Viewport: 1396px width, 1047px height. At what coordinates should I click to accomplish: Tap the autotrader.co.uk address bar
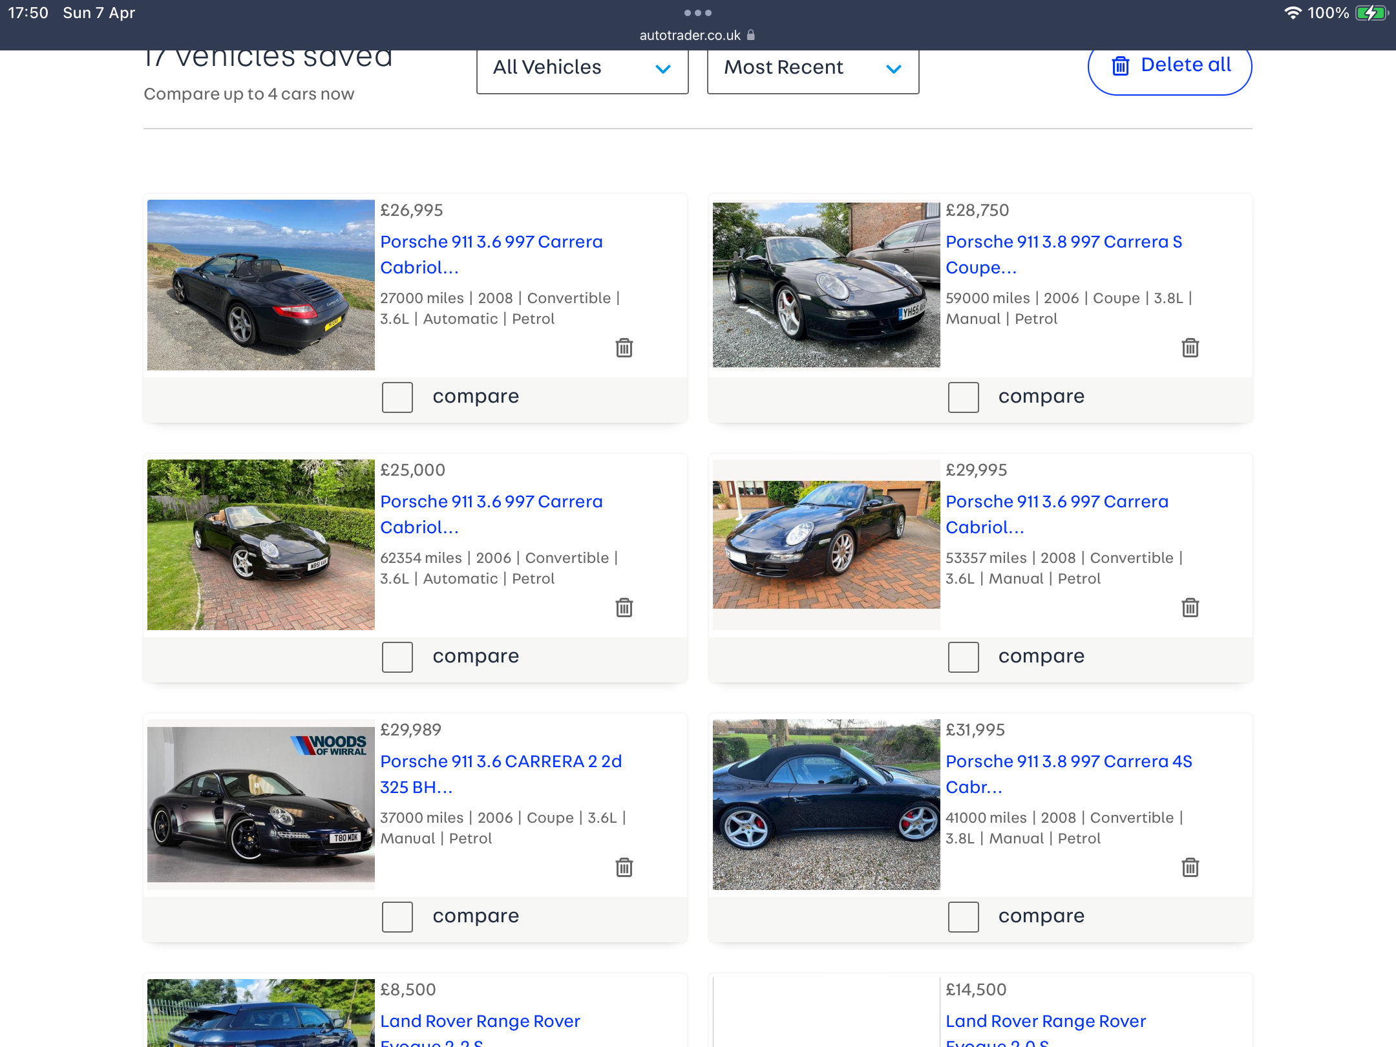[697, 35]
